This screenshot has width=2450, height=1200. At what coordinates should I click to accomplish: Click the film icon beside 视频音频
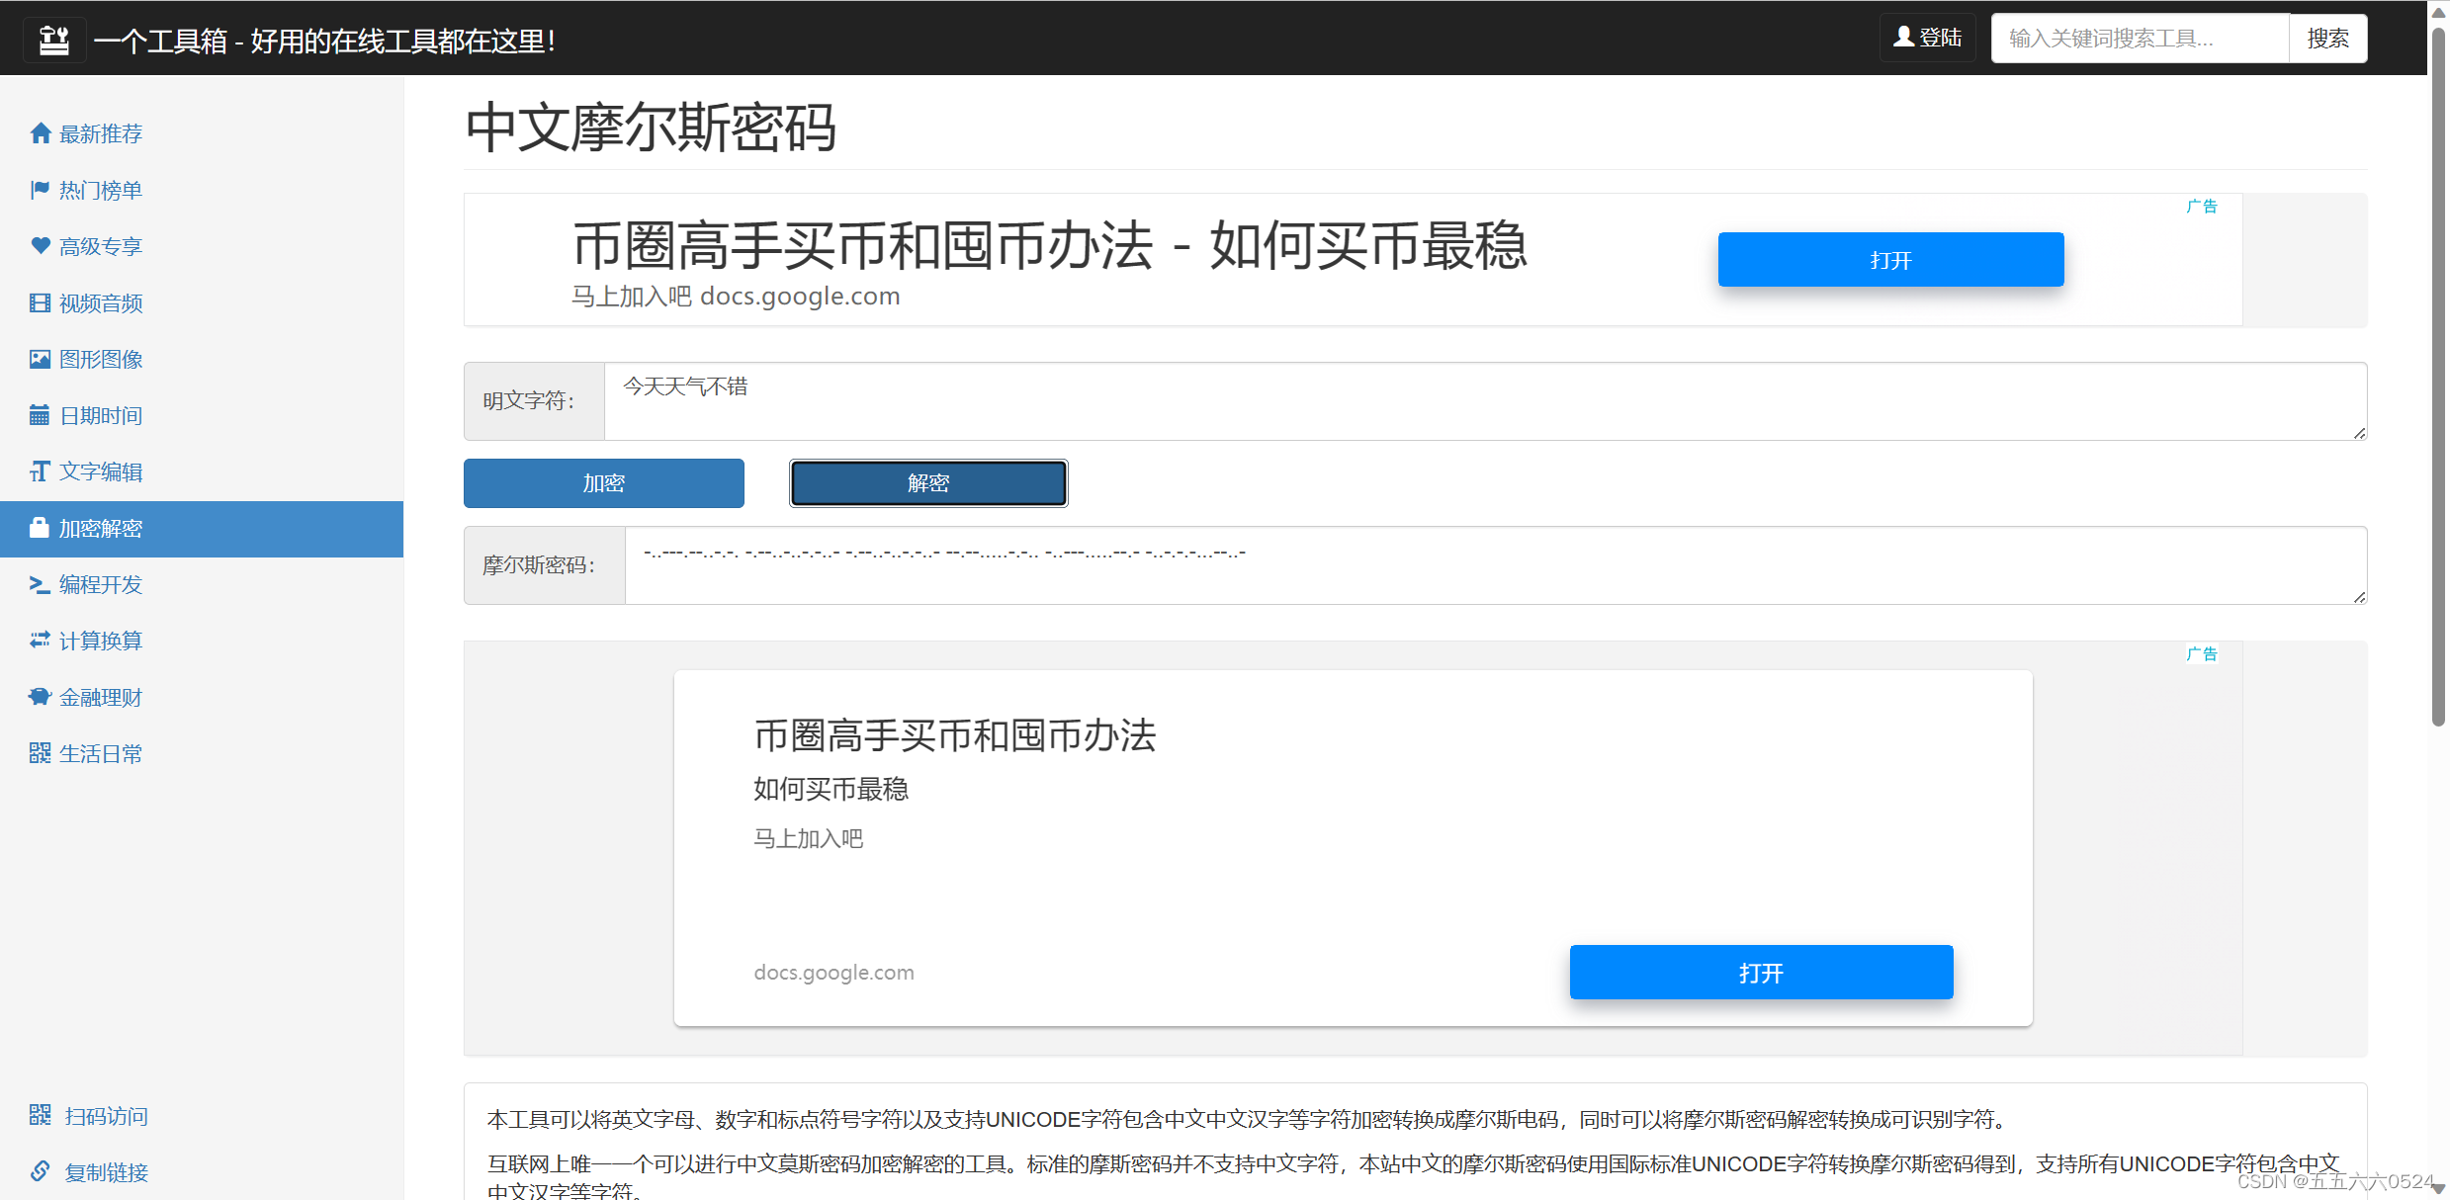(40, 302)
